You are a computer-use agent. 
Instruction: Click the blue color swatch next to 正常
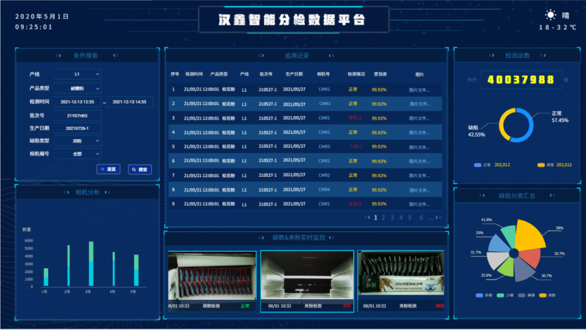477,164
